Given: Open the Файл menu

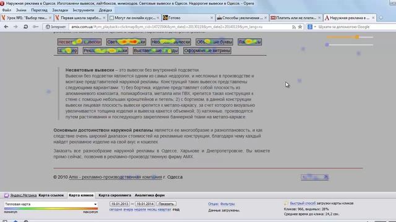Looking at the screenshot, I should point(7,10).
